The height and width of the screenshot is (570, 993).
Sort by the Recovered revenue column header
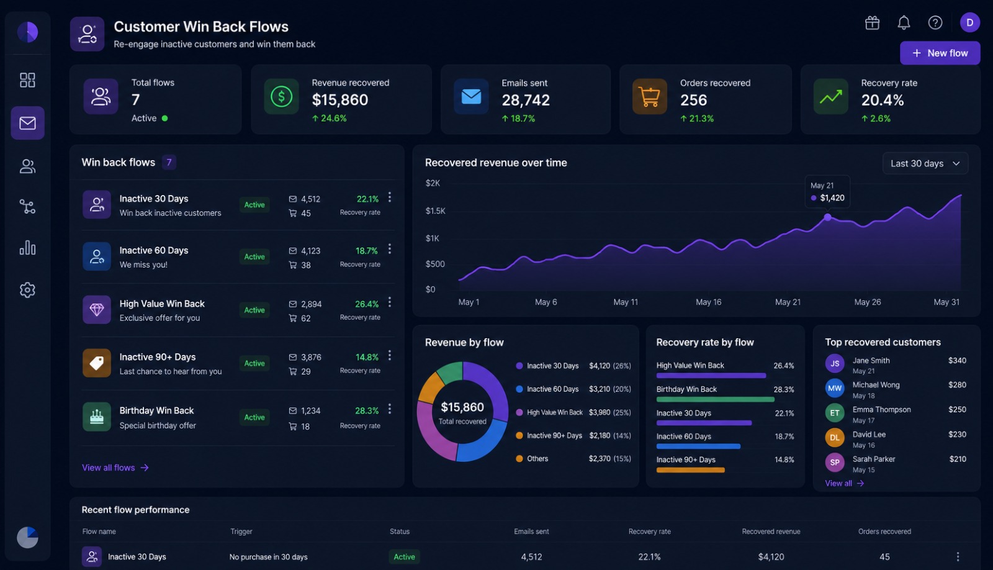click(771, 532)
